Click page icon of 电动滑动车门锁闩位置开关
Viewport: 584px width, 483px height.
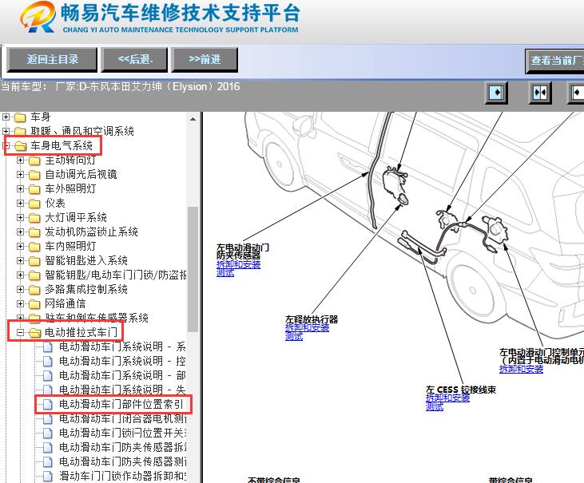(x=48, y=434)
